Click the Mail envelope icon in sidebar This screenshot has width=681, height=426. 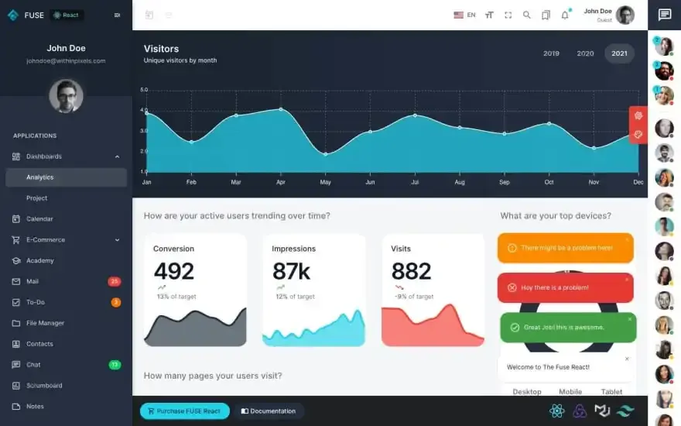[16, 281]
